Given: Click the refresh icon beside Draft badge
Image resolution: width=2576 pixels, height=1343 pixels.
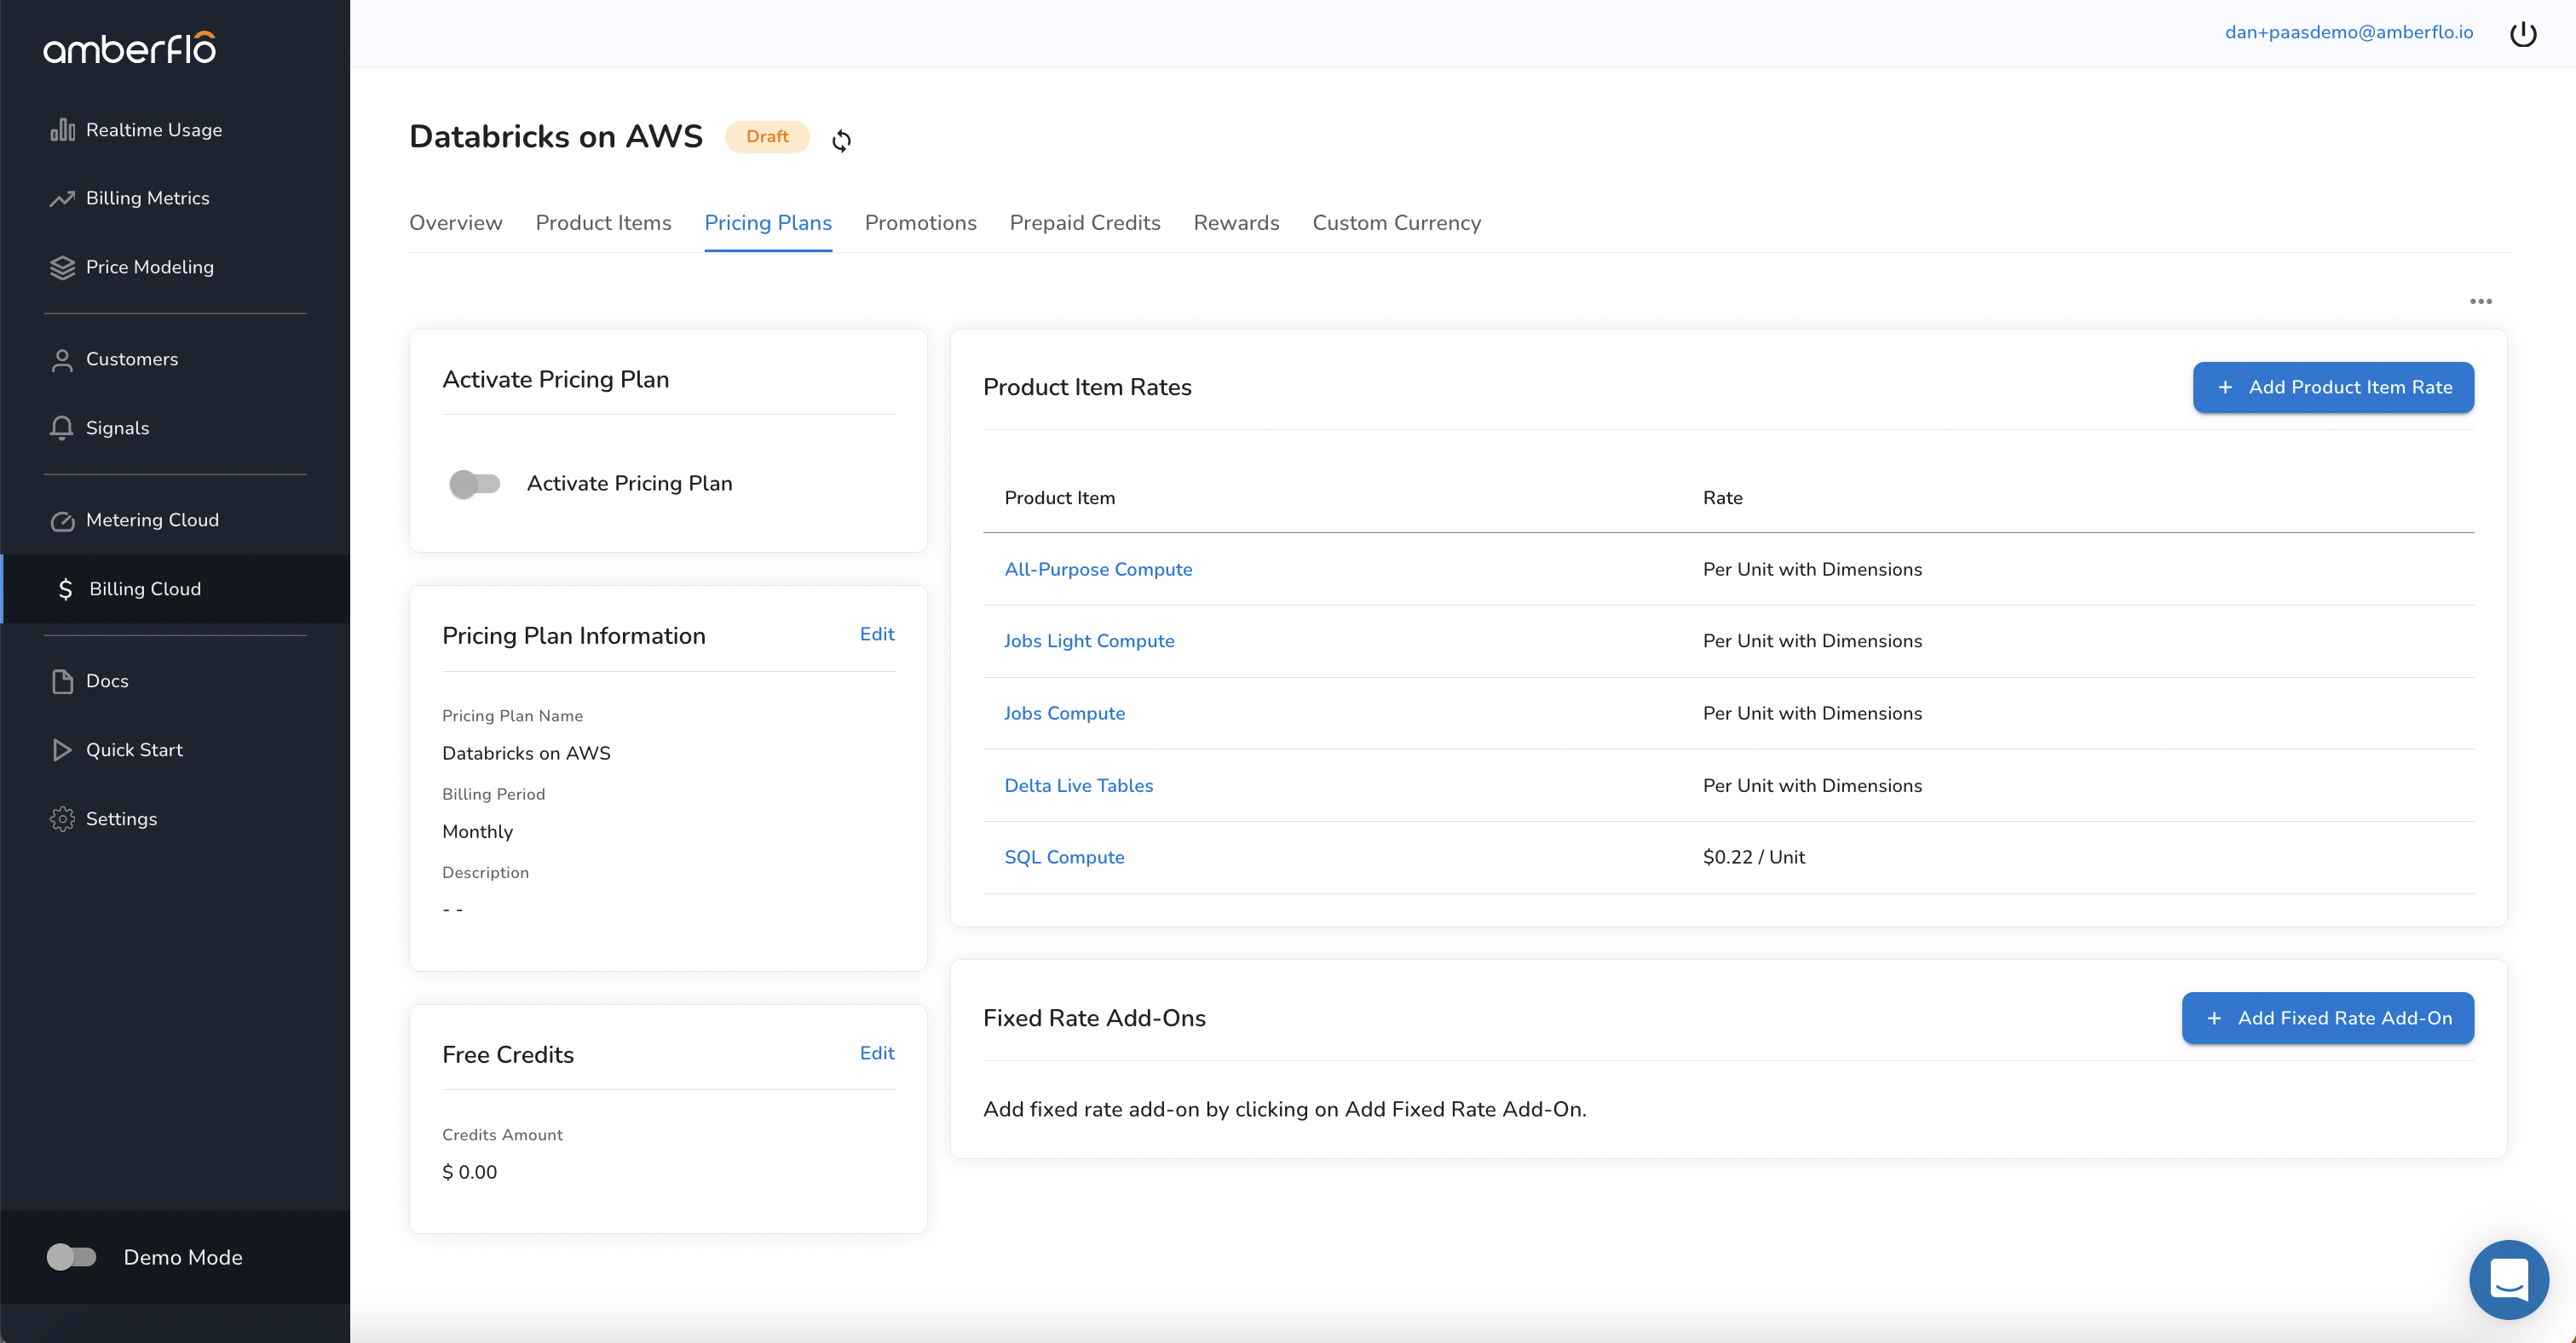Looking at the screenshot, I should pyautogui.click(x=841, y=141).
